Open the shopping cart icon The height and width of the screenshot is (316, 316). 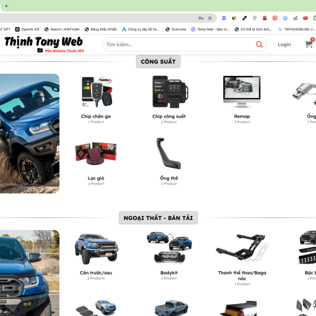click(x=309, y=44)
